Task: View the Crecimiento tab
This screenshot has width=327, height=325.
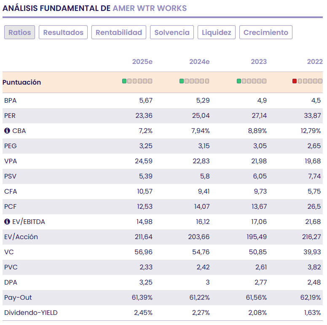Action: (x=266, y=32)
